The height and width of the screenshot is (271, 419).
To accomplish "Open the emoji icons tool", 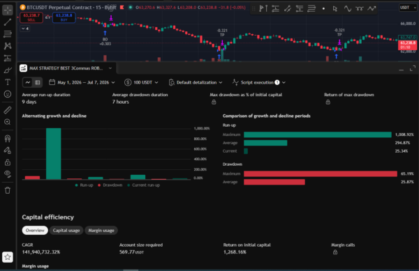I will (8, 94).
